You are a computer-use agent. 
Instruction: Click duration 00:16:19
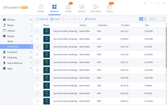pos(124,86)
